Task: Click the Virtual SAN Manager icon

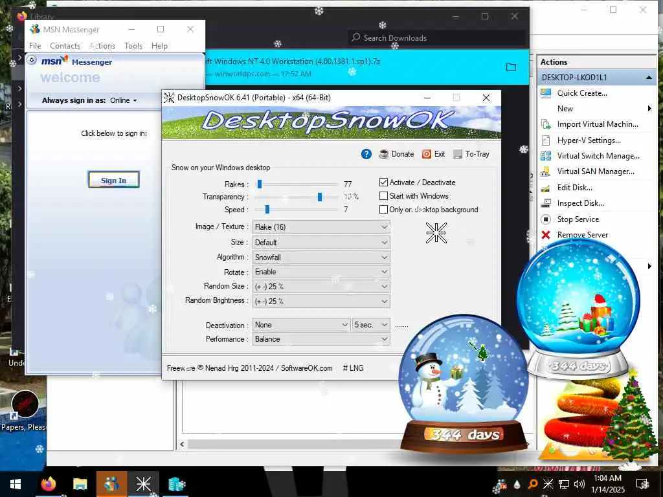Action: pyautogui.click(x=546, y=171)
